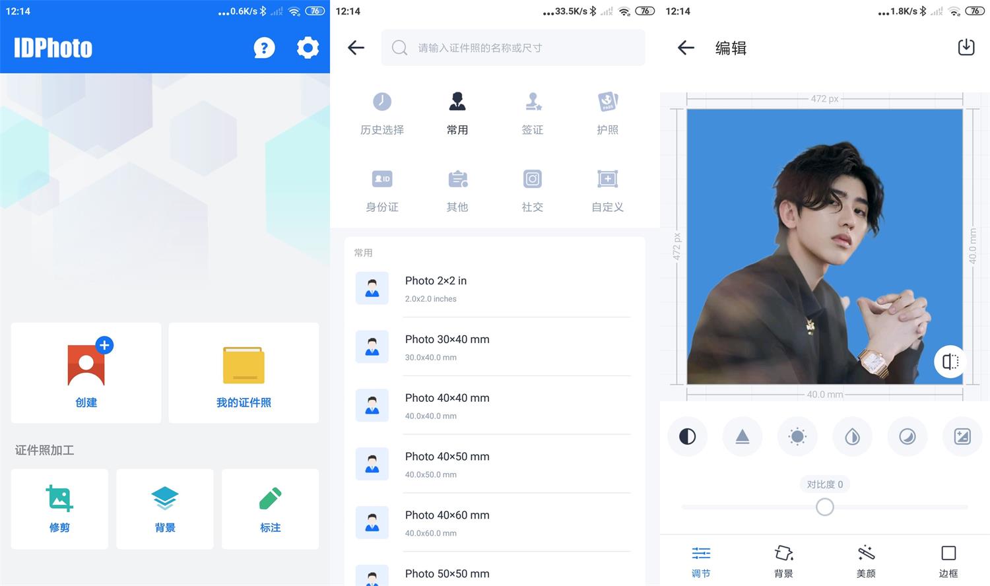Tap the contrast adjustment circle icon
Image resolution: width=990 pixels, height=586 pixels.
coord(686,436)
